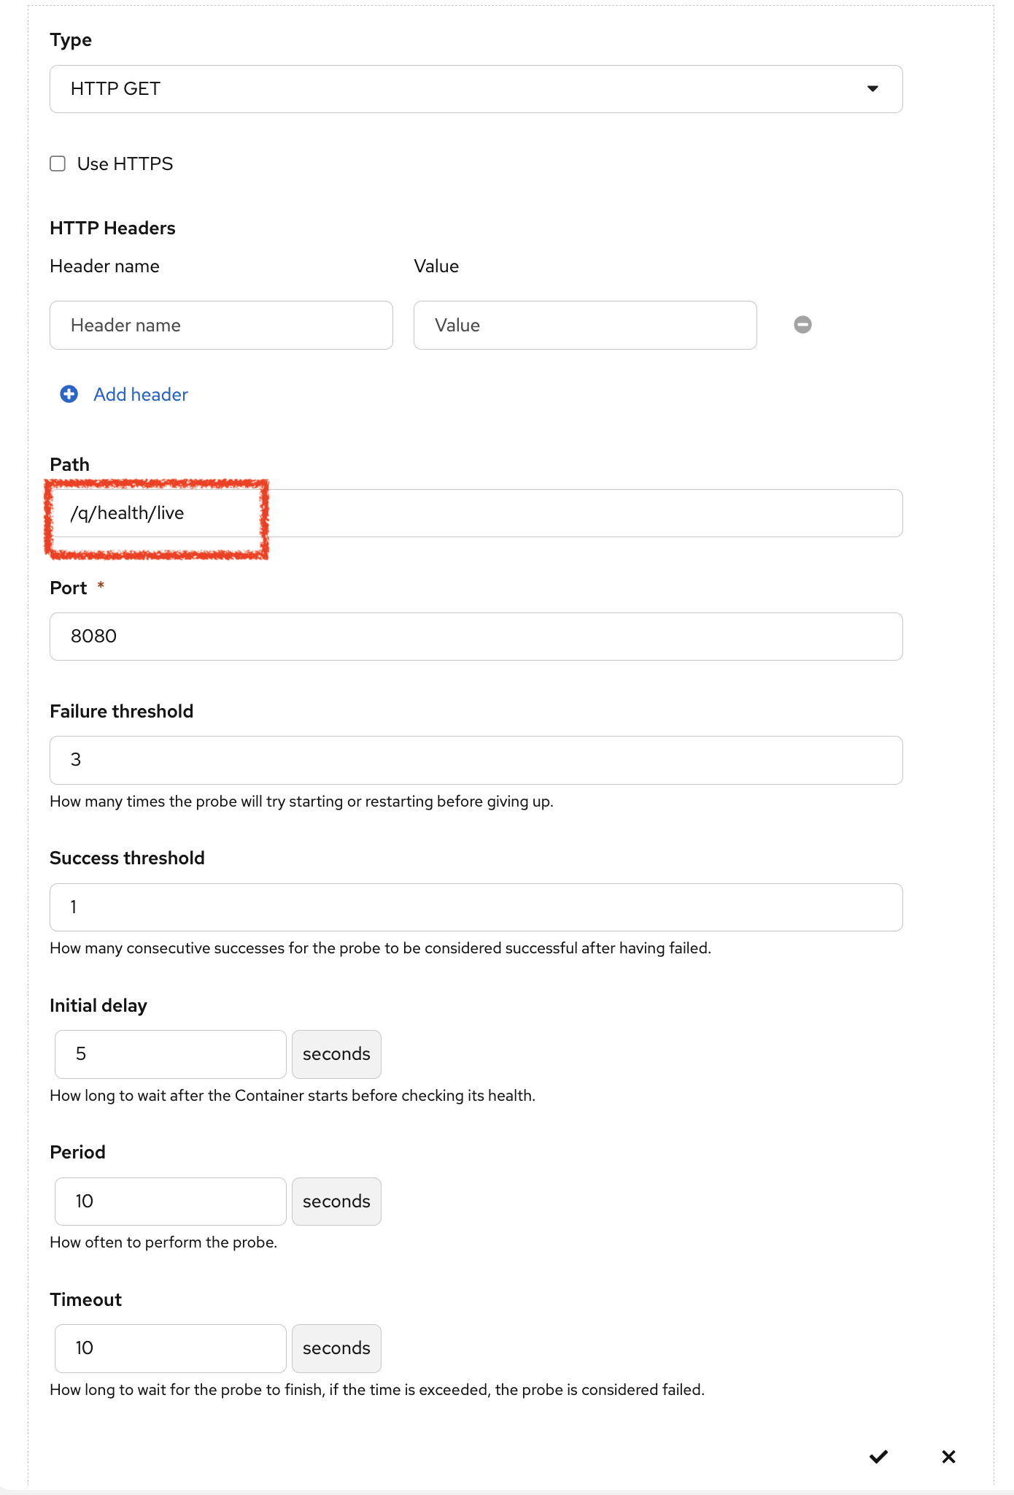Enable the Use HTTPS checkbox
1014x1495 pixels.
coord(58,164)
